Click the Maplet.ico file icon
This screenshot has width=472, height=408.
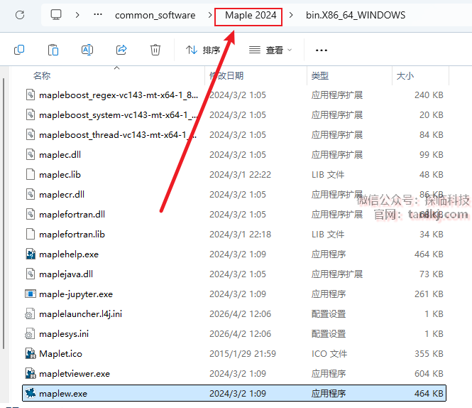pyautogui.click(x=31, y=354)
